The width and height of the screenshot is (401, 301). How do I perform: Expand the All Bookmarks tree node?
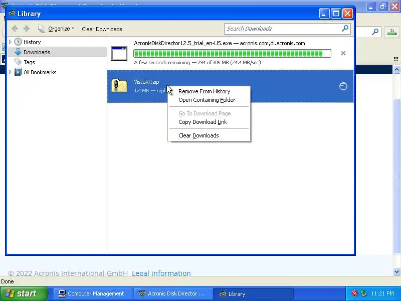[x=10, y=72]
